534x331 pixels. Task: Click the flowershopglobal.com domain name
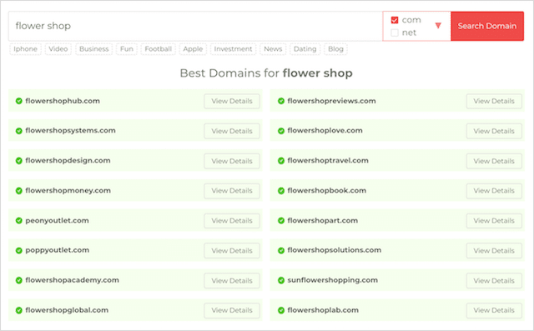click(x=67, y=310)
